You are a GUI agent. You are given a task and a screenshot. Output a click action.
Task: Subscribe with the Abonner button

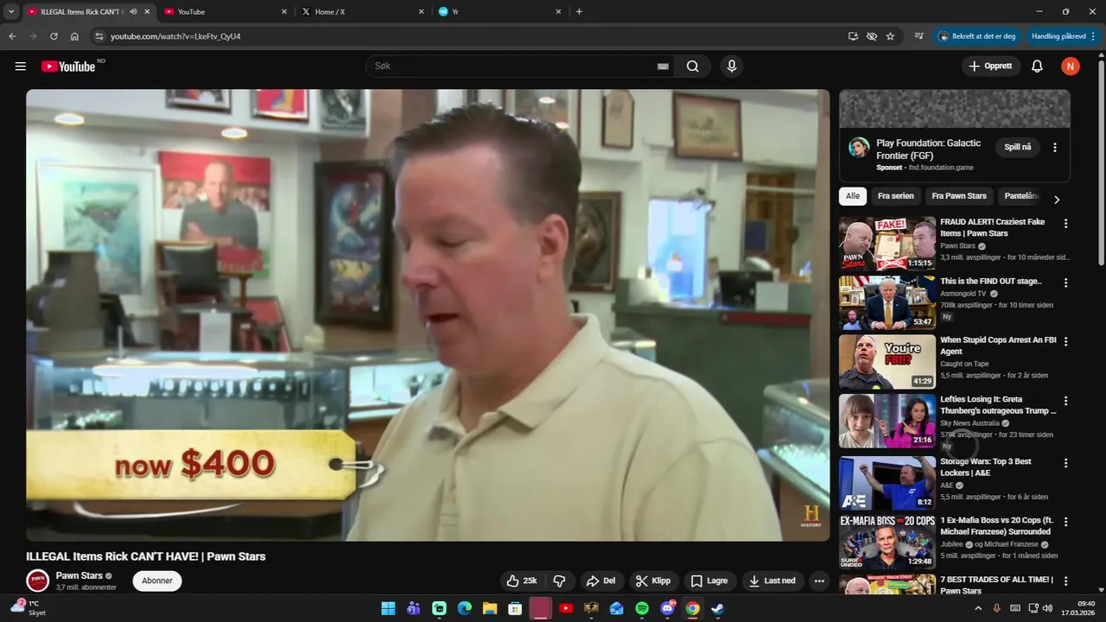(157, 581)
